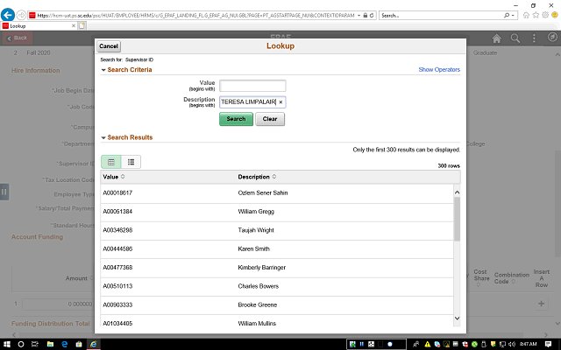The height and width of the screenshot is (350, 561).
Task: Click the left side pause panel tab
Action: tap(4, 192)
